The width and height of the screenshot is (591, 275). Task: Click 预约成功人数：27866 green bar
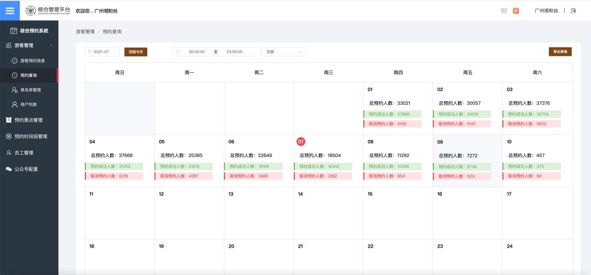click(392, 114)
